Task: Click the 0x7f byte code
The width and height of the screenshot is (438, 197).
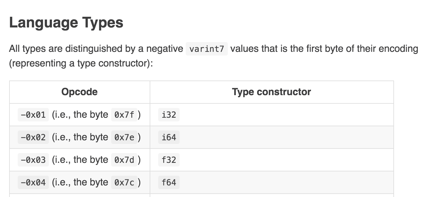Action: [x=124, y=115]
